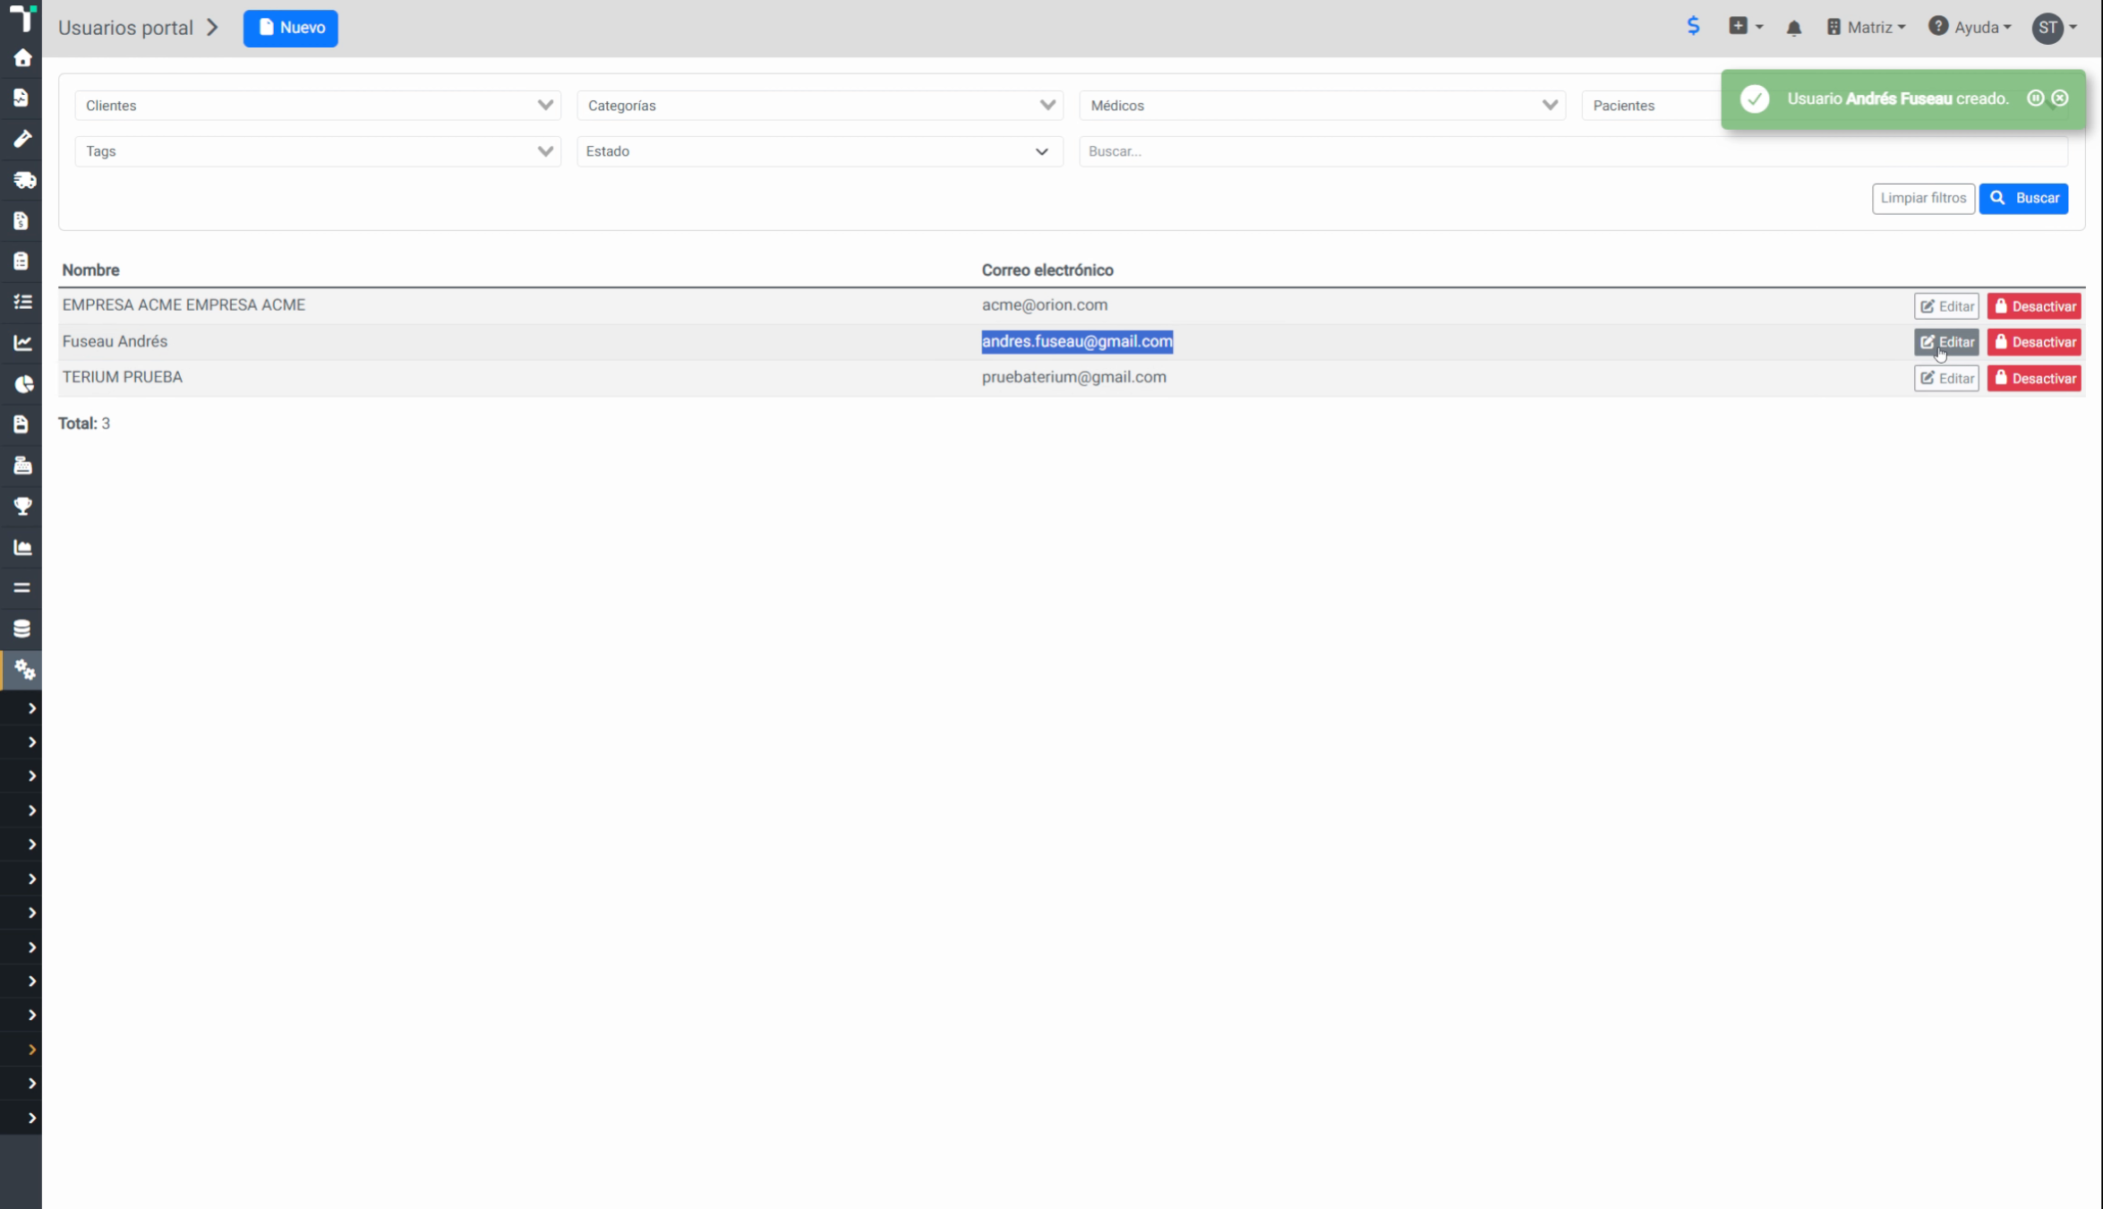The image size is (2103, 1209).
Task: Select the EMPRESA ACME EMPRESA ACME name
Action: click(184, 304)
